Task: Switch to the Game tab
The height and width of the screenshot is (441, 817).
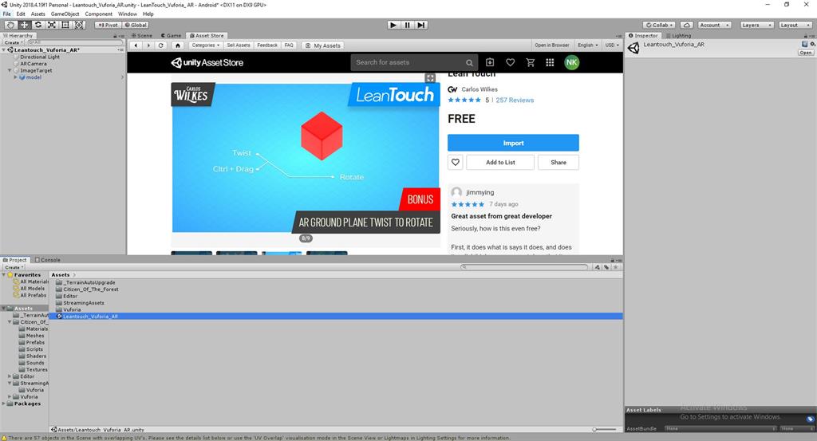Action: [171, 35]
